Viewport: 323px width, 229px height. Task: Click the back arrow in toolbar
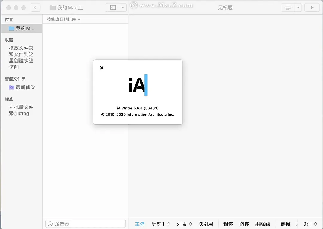point(35,7)
